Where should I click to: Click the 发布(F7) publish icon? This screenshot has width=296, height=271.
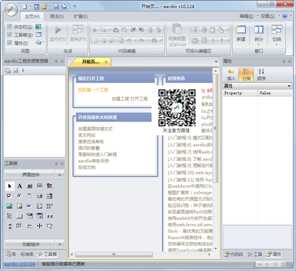click(x=77, y=30)
